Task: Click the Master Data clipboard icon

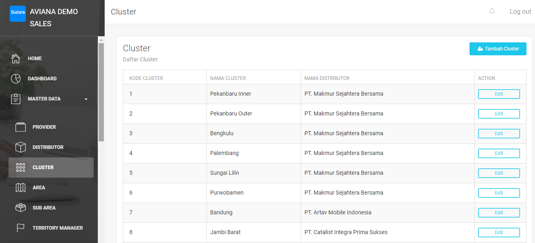Action: [x=16, y=99]
